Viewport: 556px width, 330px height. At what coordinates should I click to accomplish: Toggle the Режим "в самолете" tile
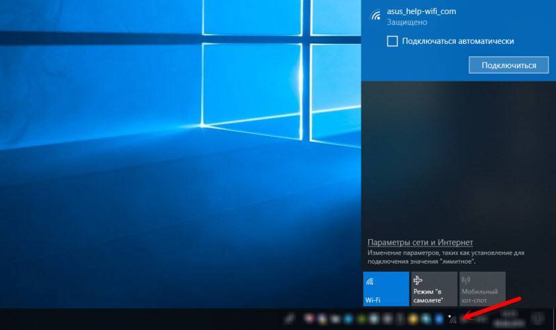[434, 289]
